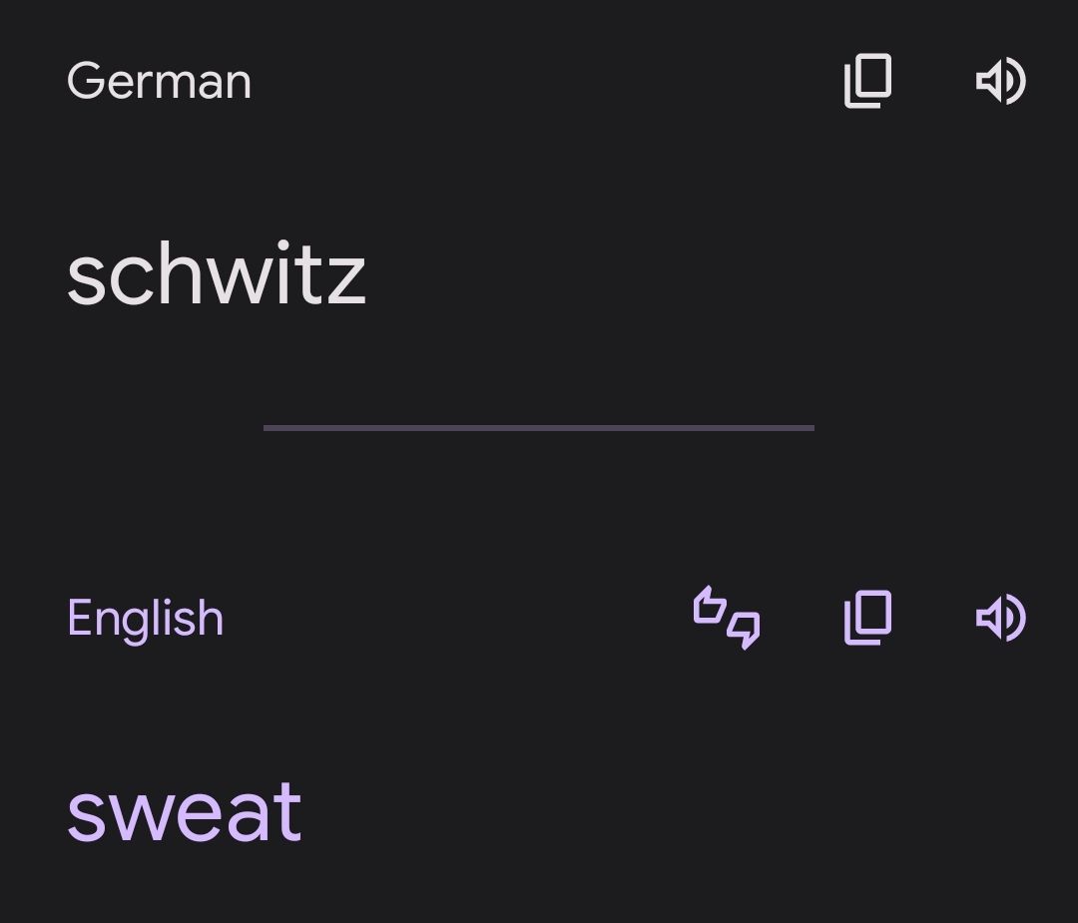
Task: Tap the source word schwitz to edit
Action: pyautogui.click(x=217, y=272)
